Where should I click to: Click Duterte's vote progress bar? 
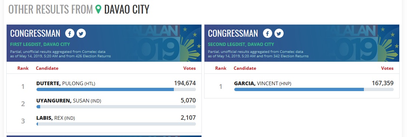point(116,89)
